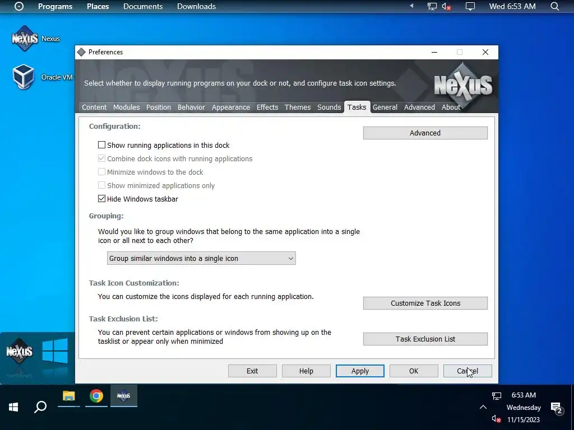Viewport: 574px width, 430px height.
Task: Minimize the Preferences window
Action: click(x=434, y=52)
